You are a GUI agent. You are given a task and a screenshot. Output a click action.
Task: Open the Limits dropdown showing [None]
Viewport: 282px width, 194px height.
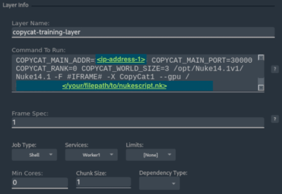click(151, 155)
